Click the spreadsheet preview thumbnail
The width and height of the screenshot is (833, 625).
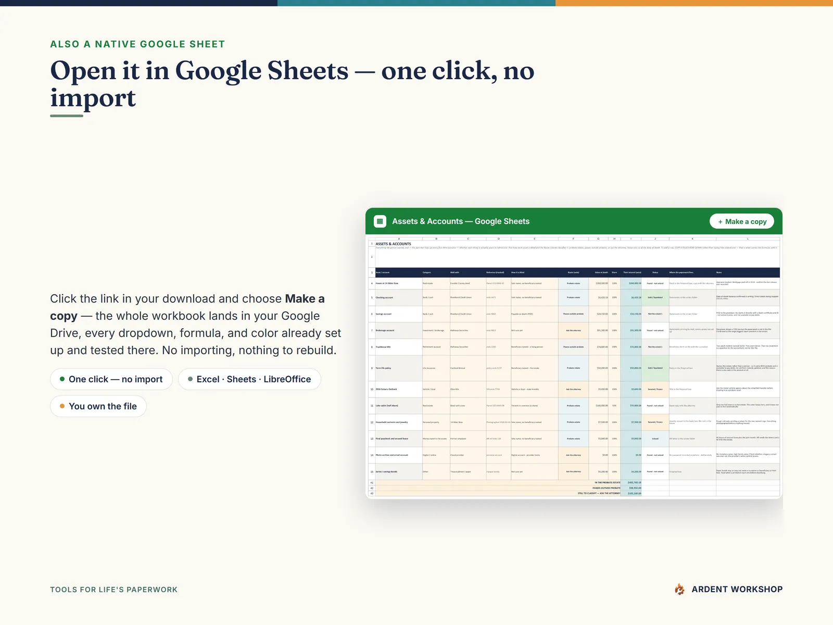[x=574, y=367]
